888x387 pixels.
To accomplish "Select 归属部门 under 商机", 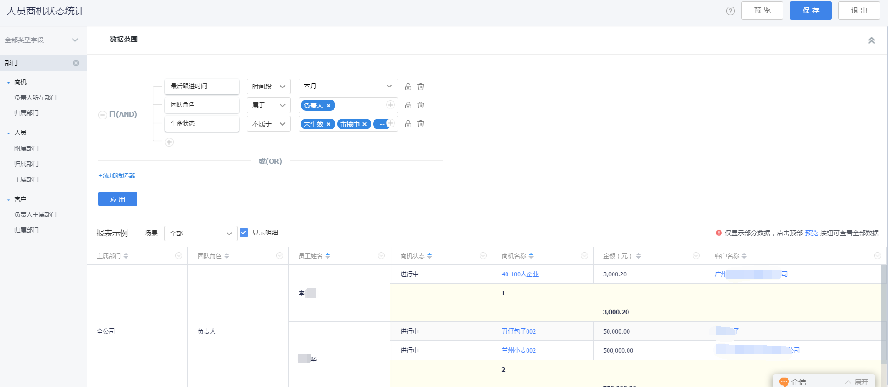I will 27,113.
